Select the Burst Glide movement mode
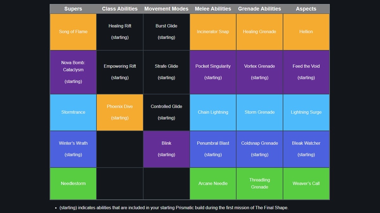The image size is (380, 213). click(166, 32)
